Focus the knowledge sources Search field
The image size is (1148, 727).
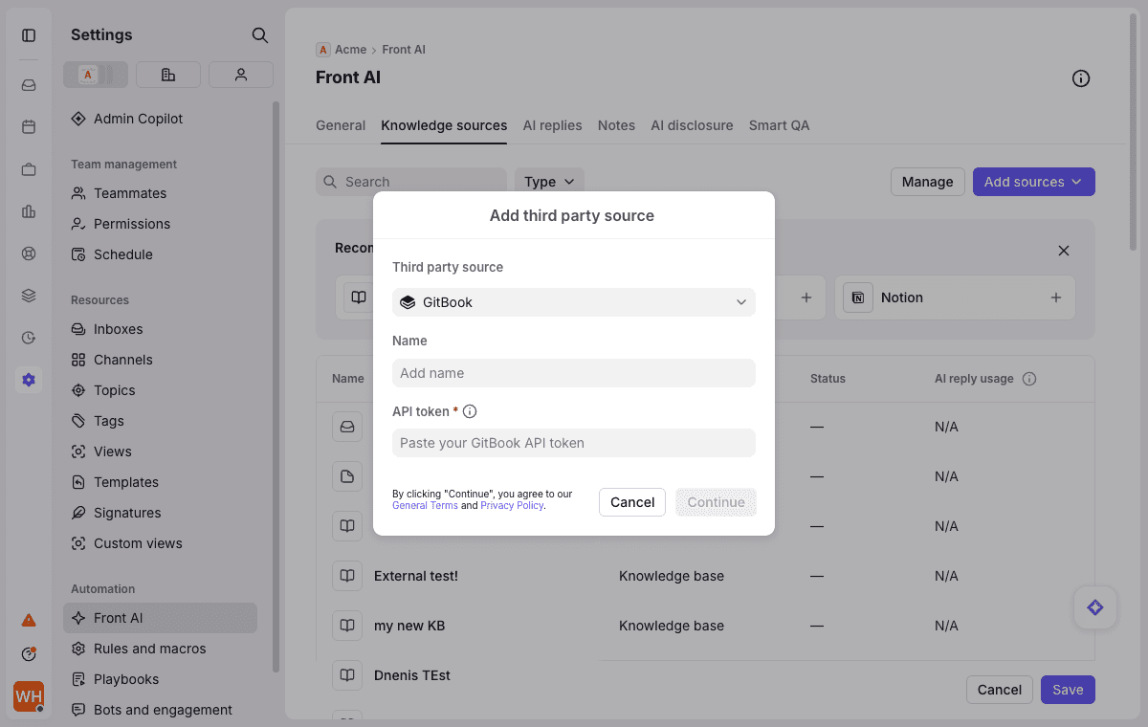411,182
